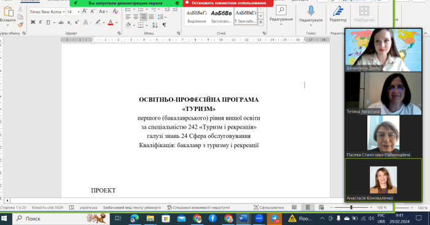Open the Editing (Редагування) search icon
430x225 pixels.
coord(281,10)
